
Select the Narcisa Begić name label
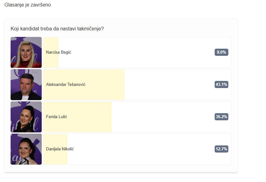tap(58, 52)
